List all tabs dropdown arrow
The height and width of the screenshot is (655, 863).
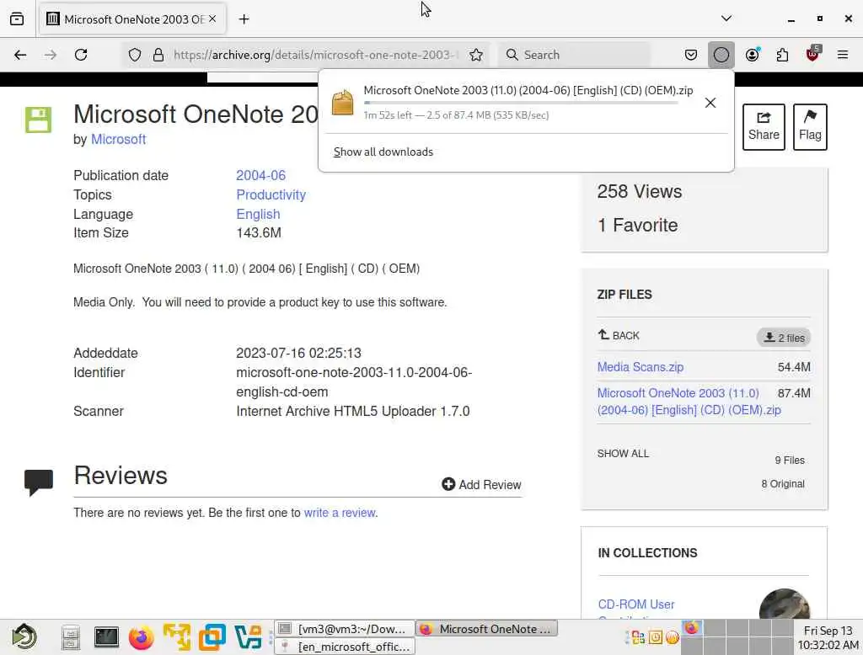coord(726,19)
